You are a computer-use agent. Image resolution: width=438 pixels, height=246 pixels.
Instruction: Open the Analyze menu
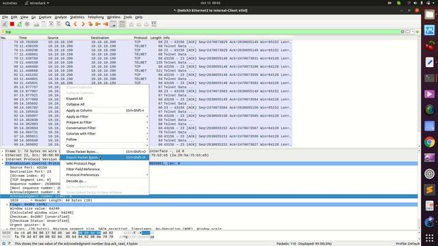[61, 17]
